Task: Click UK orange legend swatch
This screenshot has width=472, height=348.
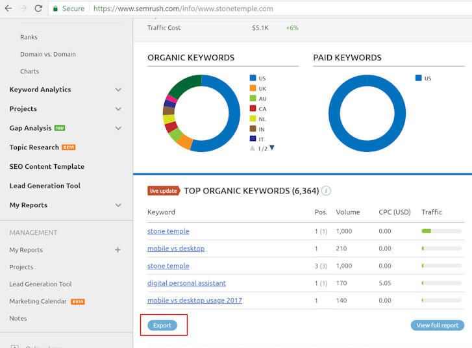Action: click(253, 88)
